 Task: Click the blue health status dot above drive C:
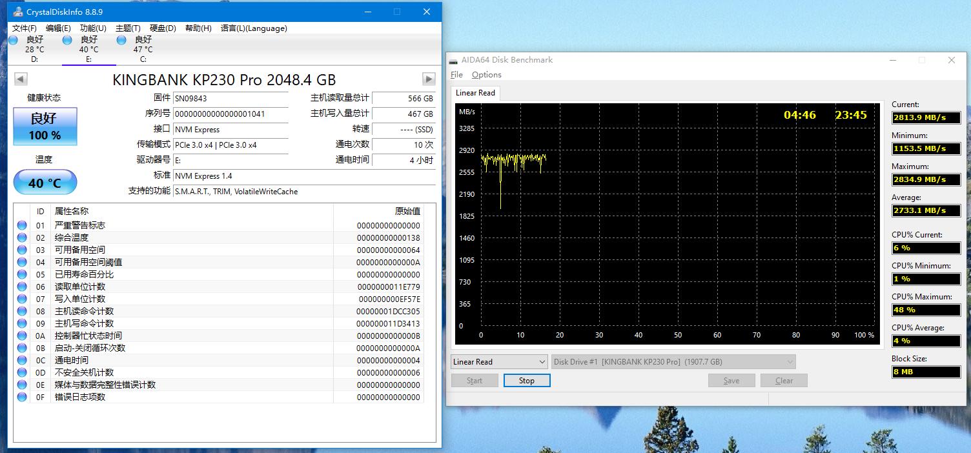coord(120,40)
